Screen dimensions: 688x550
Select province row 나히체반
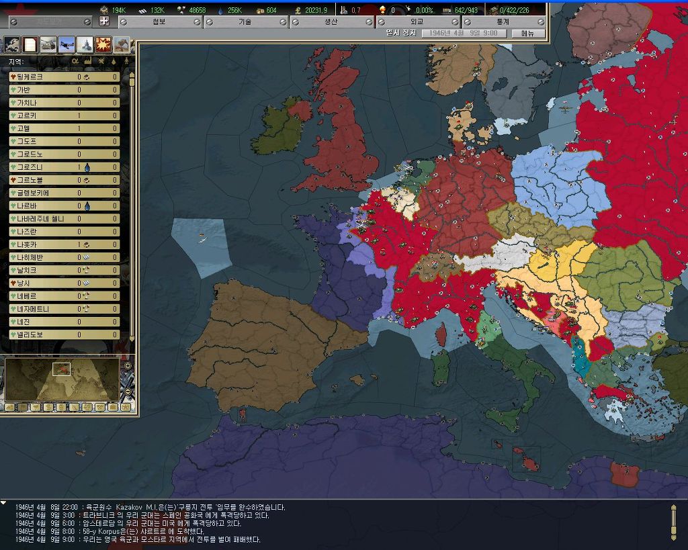pos(64,257)
